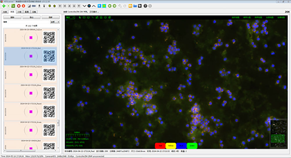Toggle the Blue channel button

[x=181, y=146]
